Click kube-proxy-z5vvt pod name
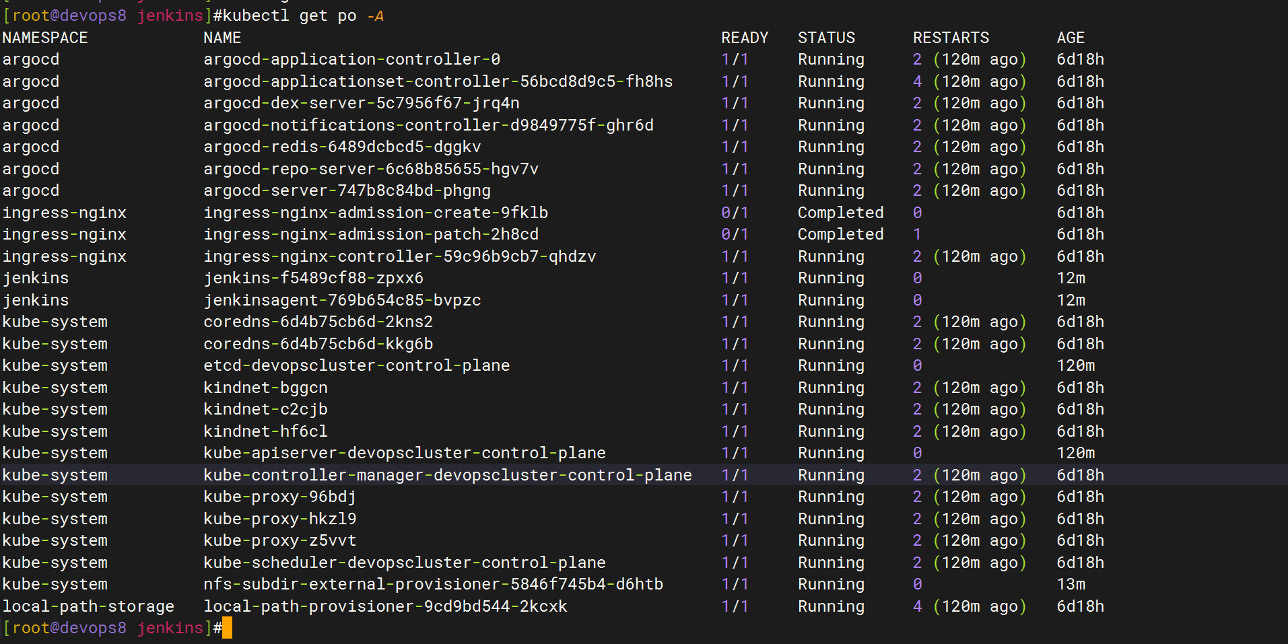This screenshot has width=1288, height=644. click(x=279, y=540)
